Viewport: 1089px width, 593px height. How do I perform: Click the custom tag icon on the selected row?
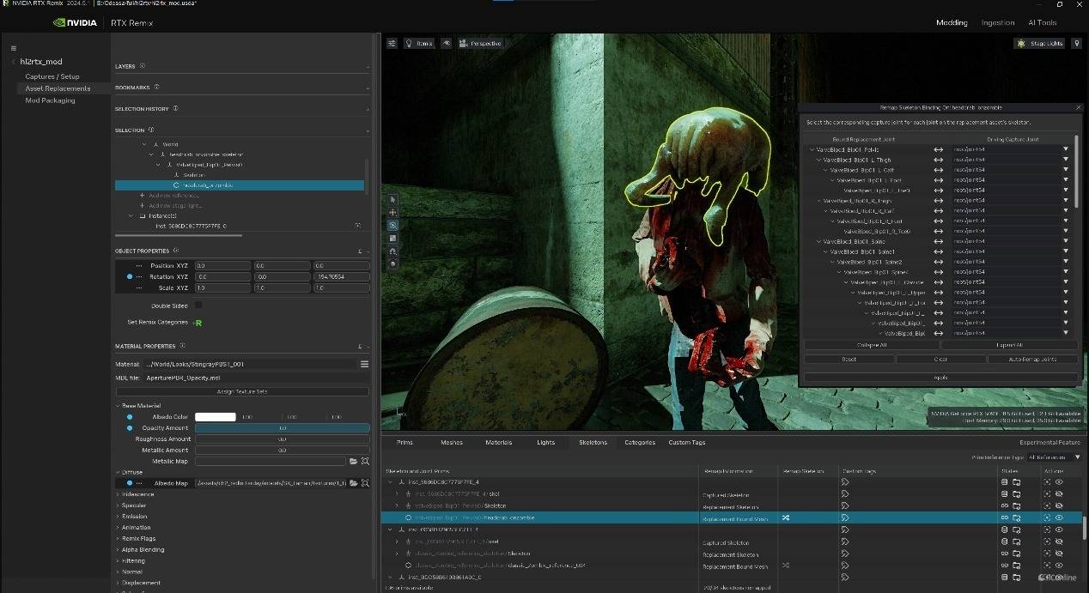(x=845, y=518)
